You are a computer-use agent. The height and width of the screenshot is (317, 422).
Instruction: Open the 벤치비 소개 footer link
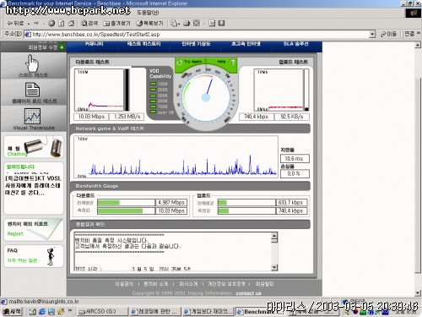(x=155, y=284)
